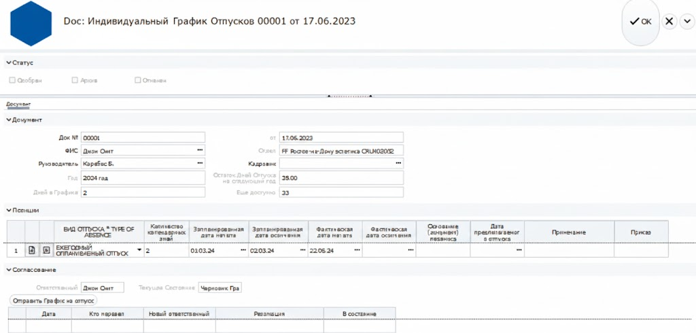Collapse the Позиции section
696x333 pixels.
9,210
